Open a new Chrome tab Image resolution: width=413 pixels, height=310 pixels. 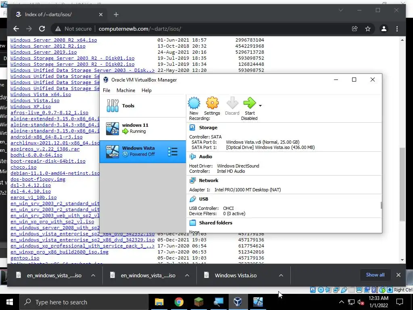(x=116, y=15)
